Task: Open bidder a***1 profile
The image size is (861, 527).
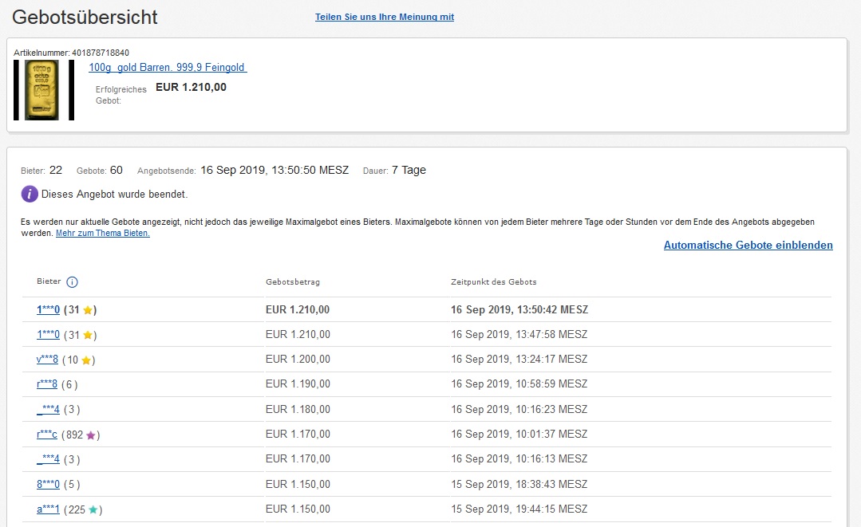Action: [48, 510]
